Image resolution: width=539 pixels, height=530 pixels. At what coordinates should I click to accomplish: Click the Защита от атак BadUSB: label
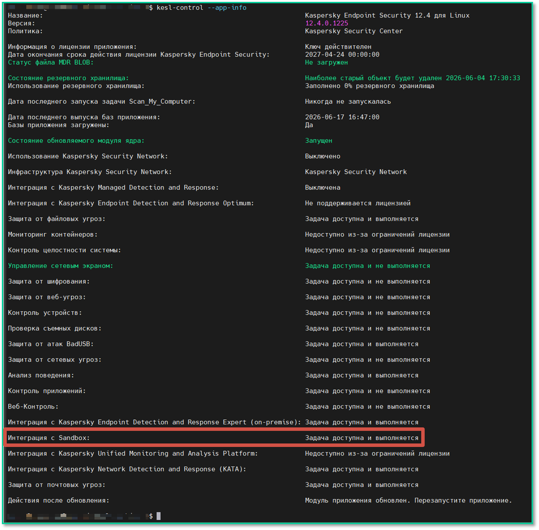tap(51, 344)
